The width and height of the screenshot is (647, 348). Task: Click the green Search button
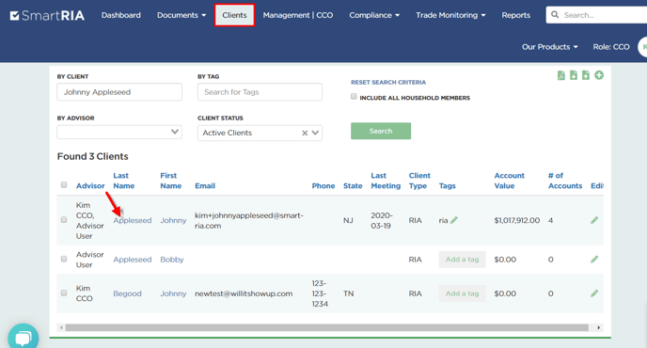click(x=381, y=131)
